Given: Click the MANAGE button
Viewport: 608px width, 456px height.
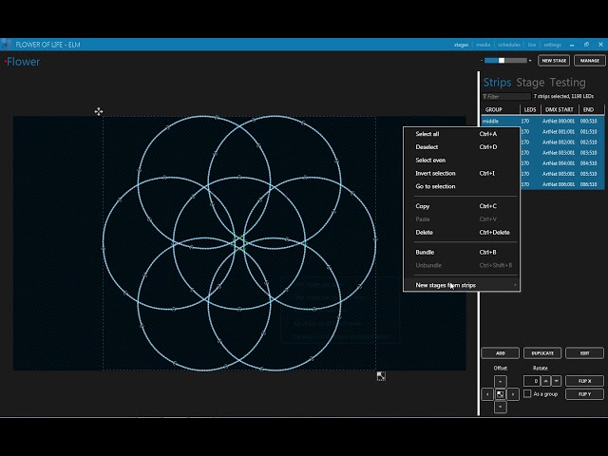Looking at the screenshot, I should 590,61.
